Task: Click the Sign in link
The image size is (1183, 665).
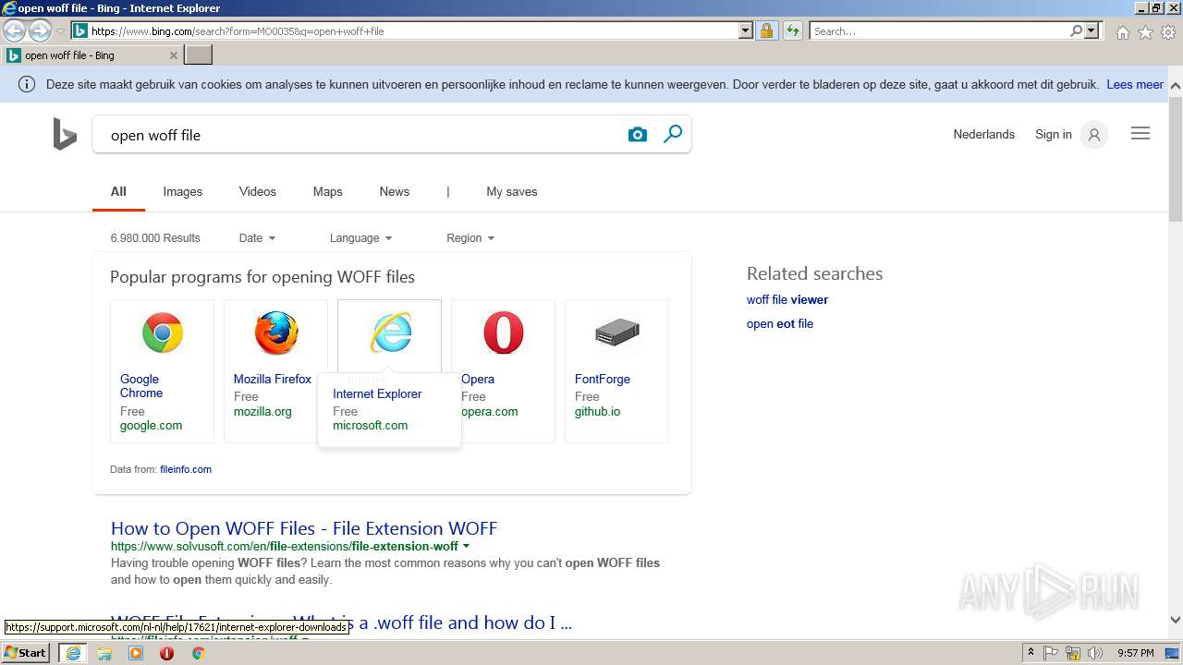Action: (x=1054, y=135)
